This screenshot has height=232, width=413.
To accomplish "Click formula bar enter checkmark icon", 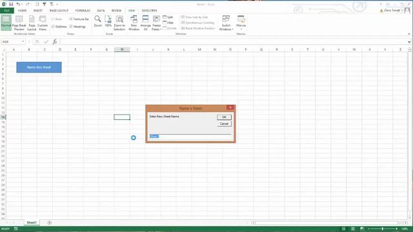I will [46, 41].
